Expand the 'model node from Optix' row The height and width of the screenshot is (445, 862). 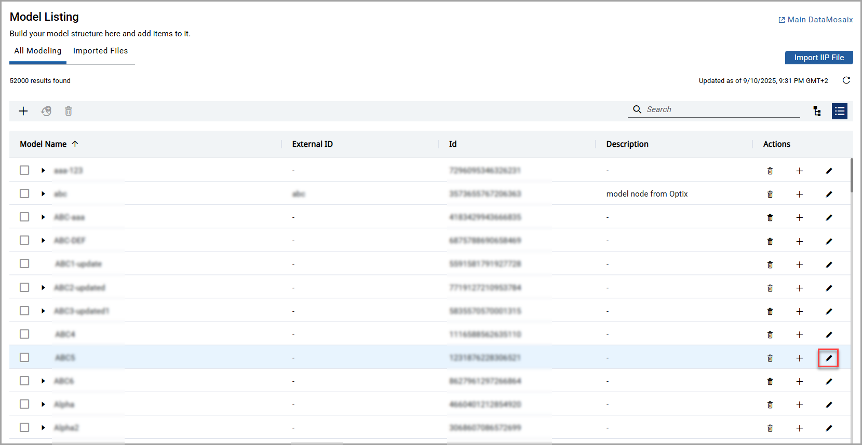click(x=43, y=193)
